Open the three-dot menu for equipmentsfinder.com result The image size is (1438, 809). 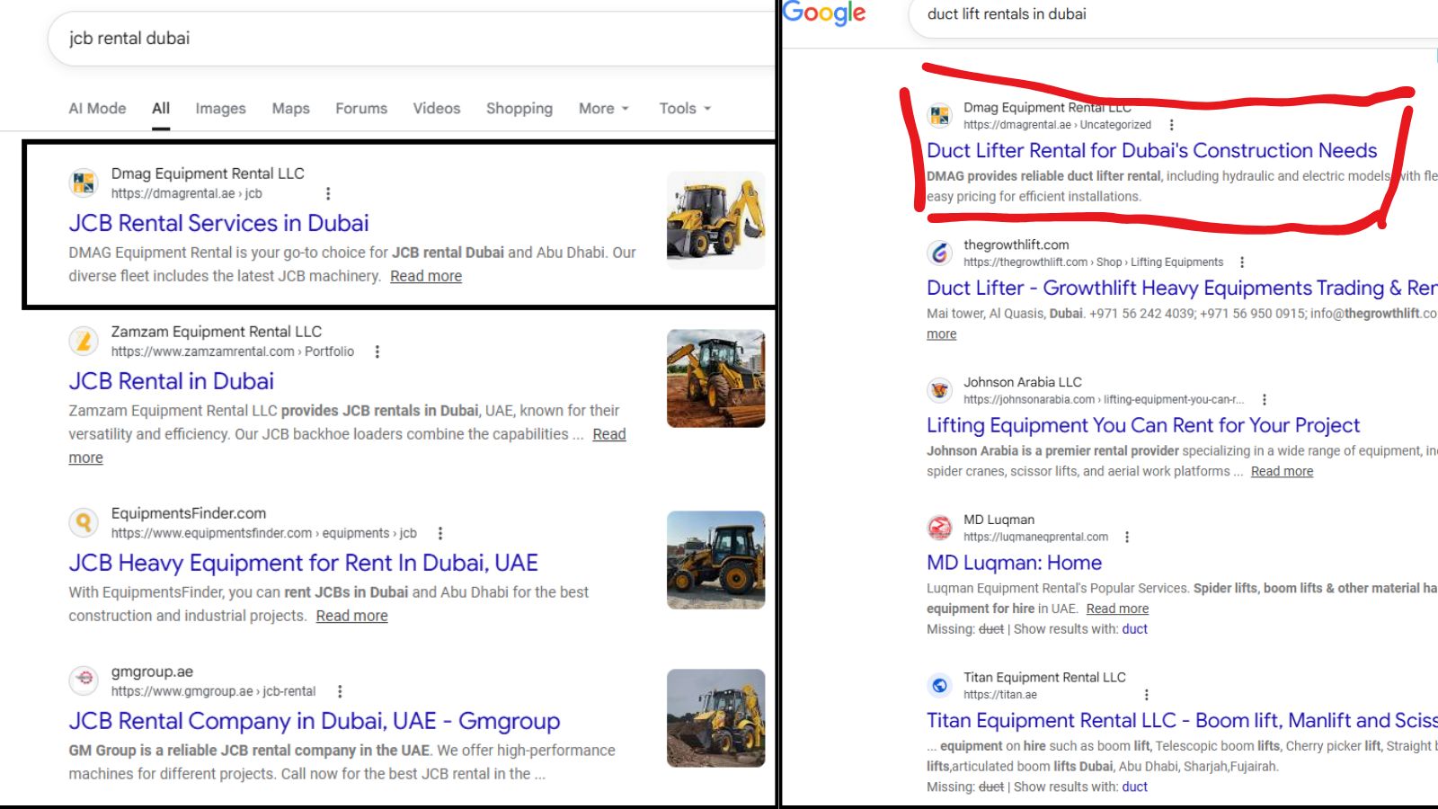coord(440,533)
